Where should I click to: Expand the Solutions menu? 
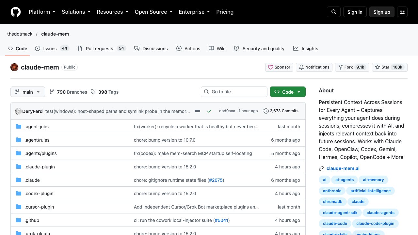pos(76,12)
